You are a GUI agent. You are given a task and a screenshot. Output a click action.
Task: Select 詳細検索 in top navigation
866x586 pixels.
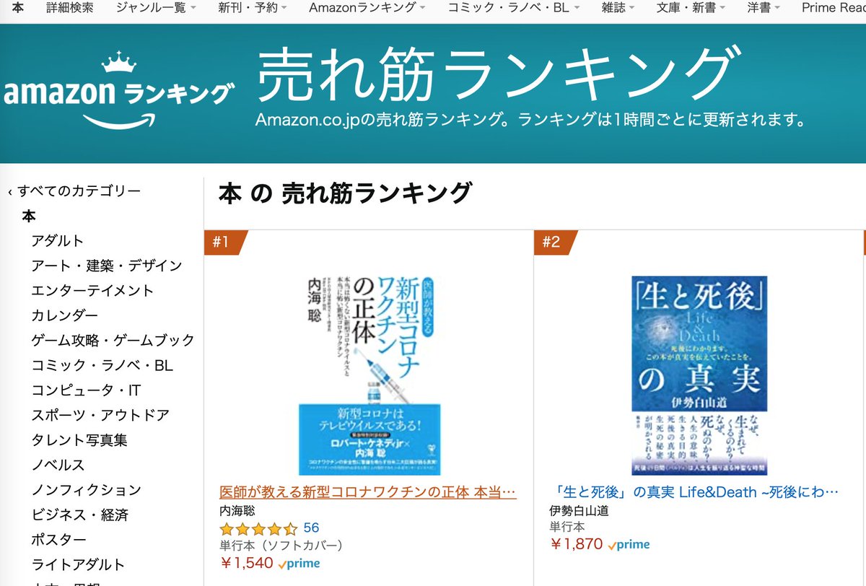[x=69, y=8]
